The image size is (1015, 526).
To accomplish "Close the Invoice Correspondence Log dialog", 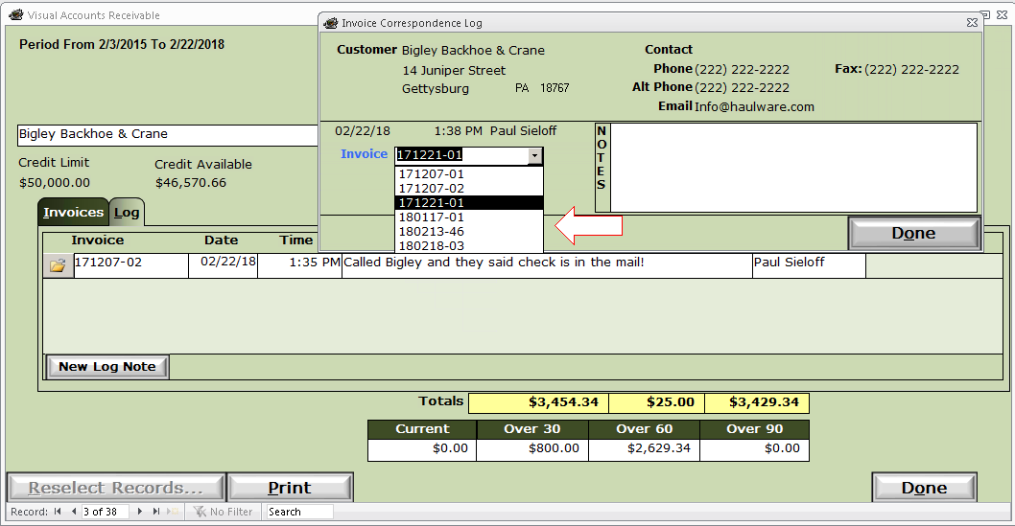I will pyautogui.click(x=972, y=23).
